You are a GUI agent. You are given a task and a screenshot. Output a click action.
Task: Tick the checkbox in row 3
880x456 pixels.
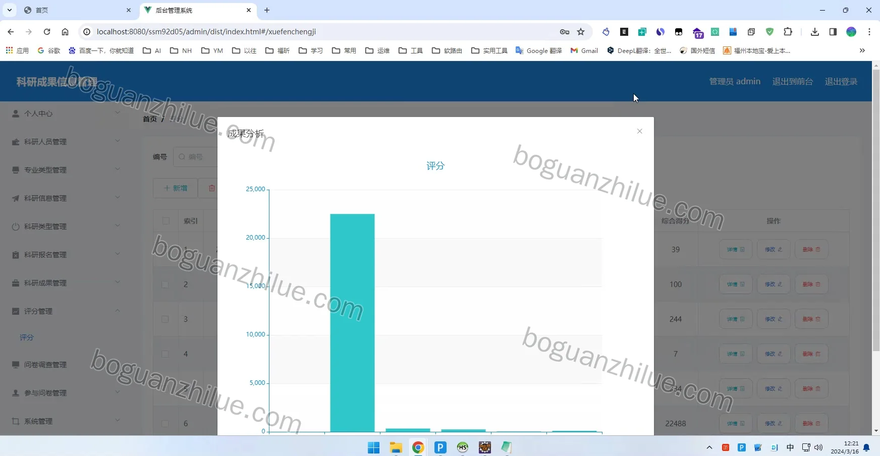click(165, 319)
